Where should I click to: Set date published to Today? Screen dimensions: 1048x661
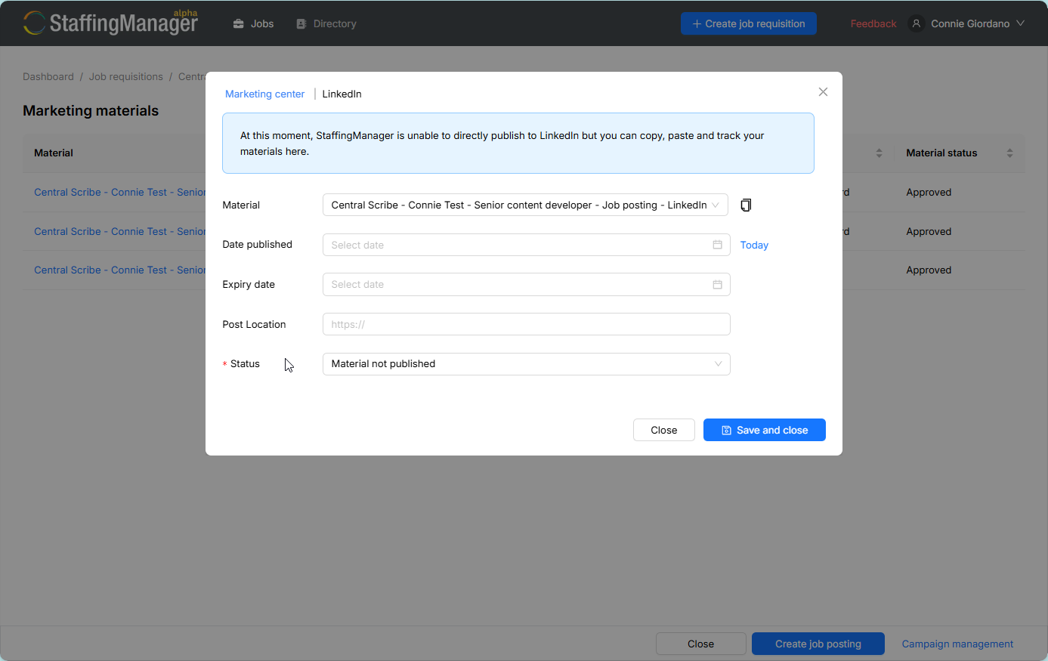[x=754, y=246]
